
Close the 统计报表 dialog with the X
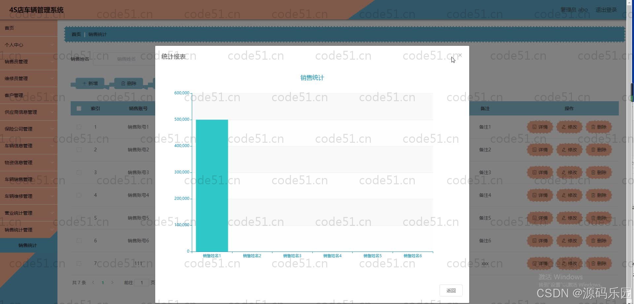coord(460,55)
